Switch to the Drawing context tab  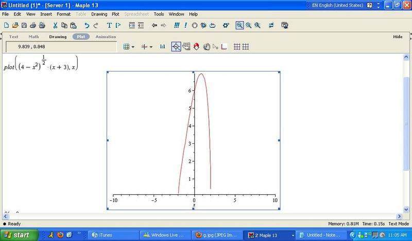[58, 36]
